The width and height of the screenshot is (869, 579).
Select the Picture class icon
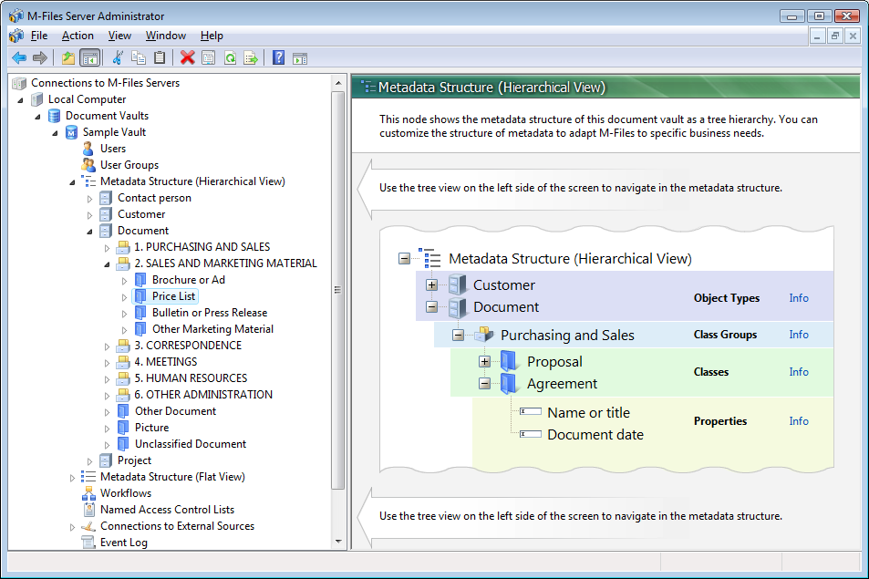(x=123, y=428)
